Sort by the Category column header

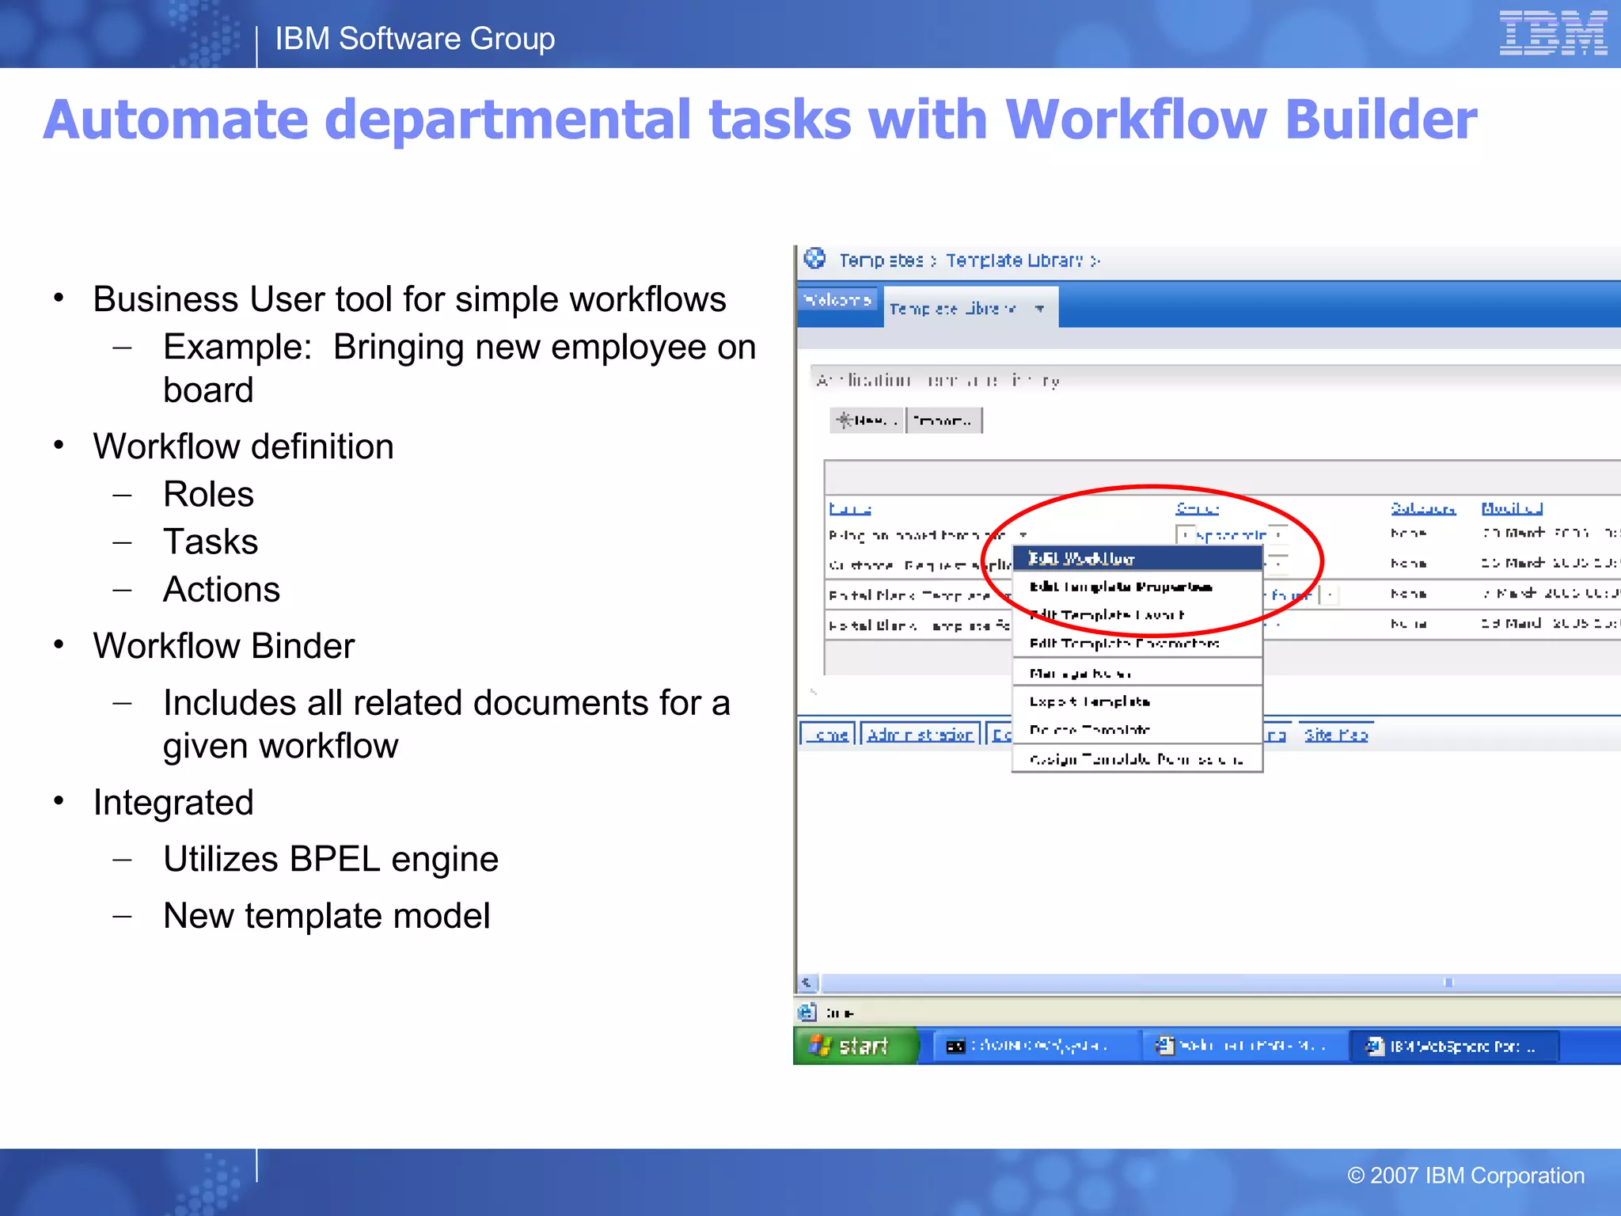(1423, 508)
